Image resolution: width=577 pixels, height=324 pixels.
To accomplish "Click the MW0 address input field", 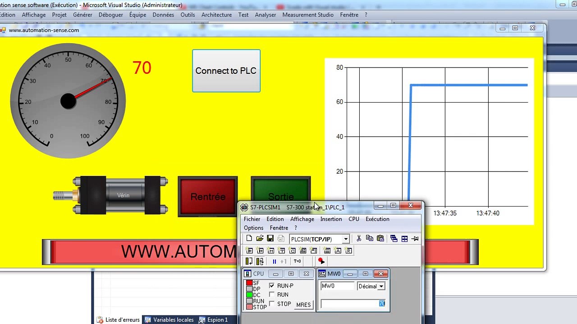I will [x=338, y=286].
